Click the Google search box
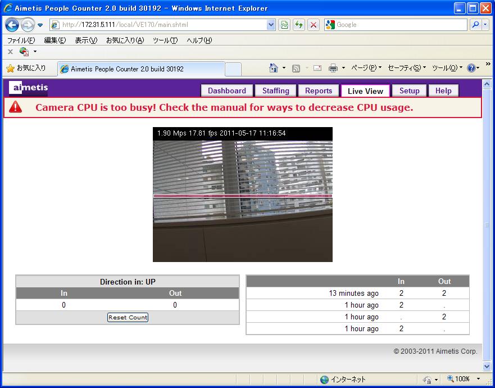This screenshot has height=388, width=495. [396, 25]
